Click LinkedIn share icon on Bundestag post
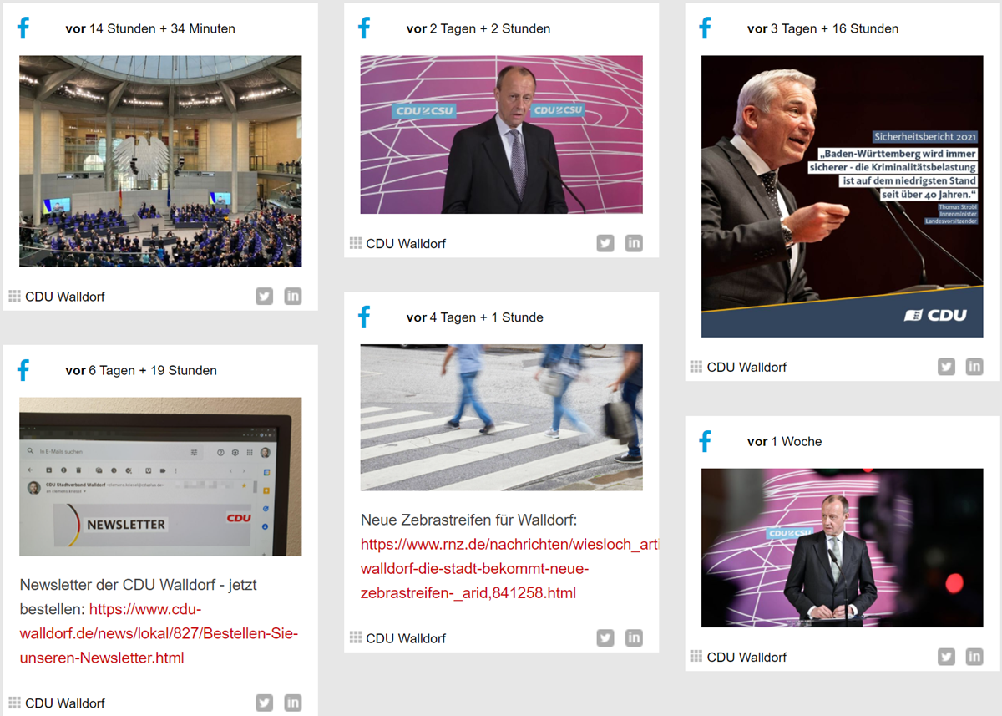This screenshot has height=716, width=1002. pos(293,296)
